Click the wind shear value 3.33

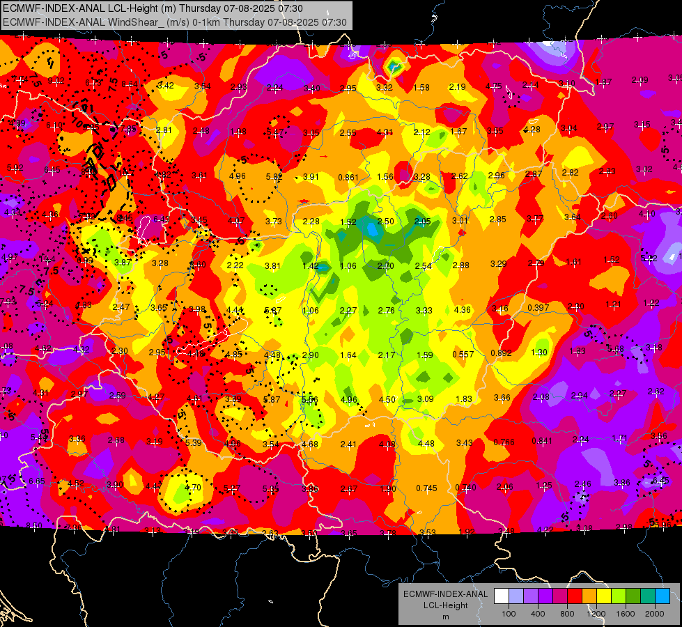424,310
